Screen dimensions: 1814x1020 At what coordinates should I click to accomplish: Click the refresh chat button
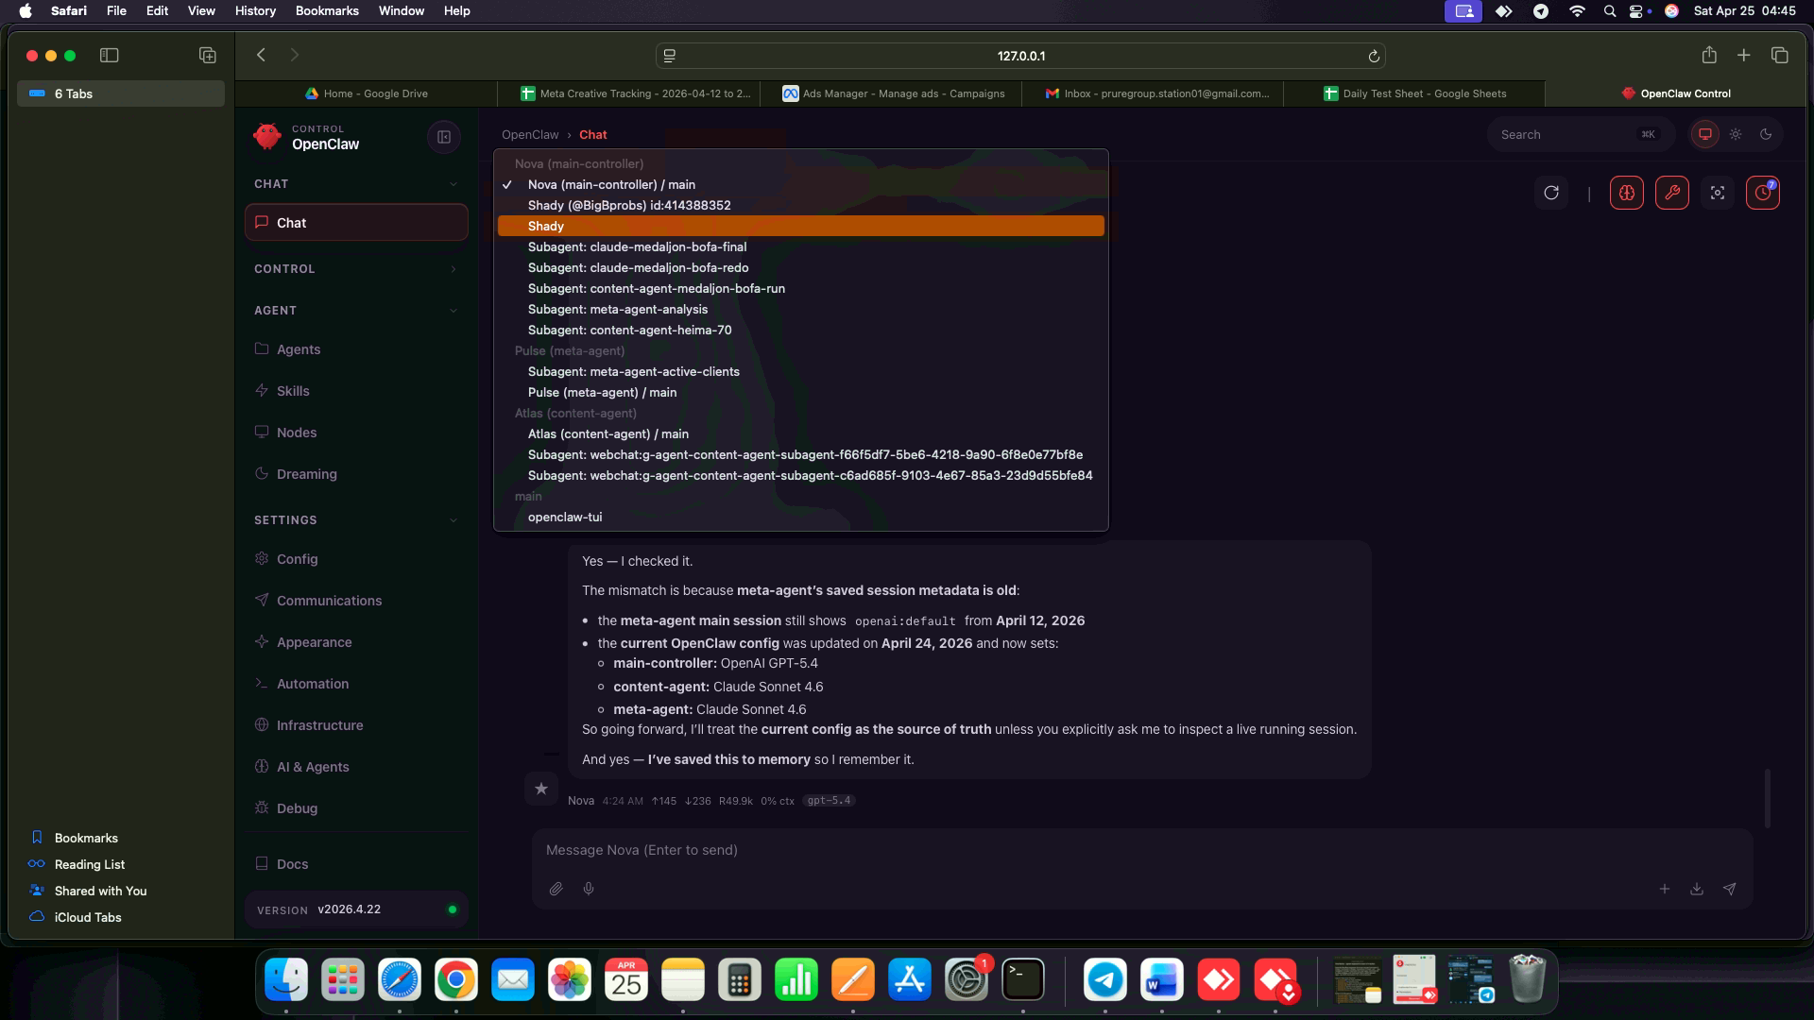click(x=1551, y=193)
